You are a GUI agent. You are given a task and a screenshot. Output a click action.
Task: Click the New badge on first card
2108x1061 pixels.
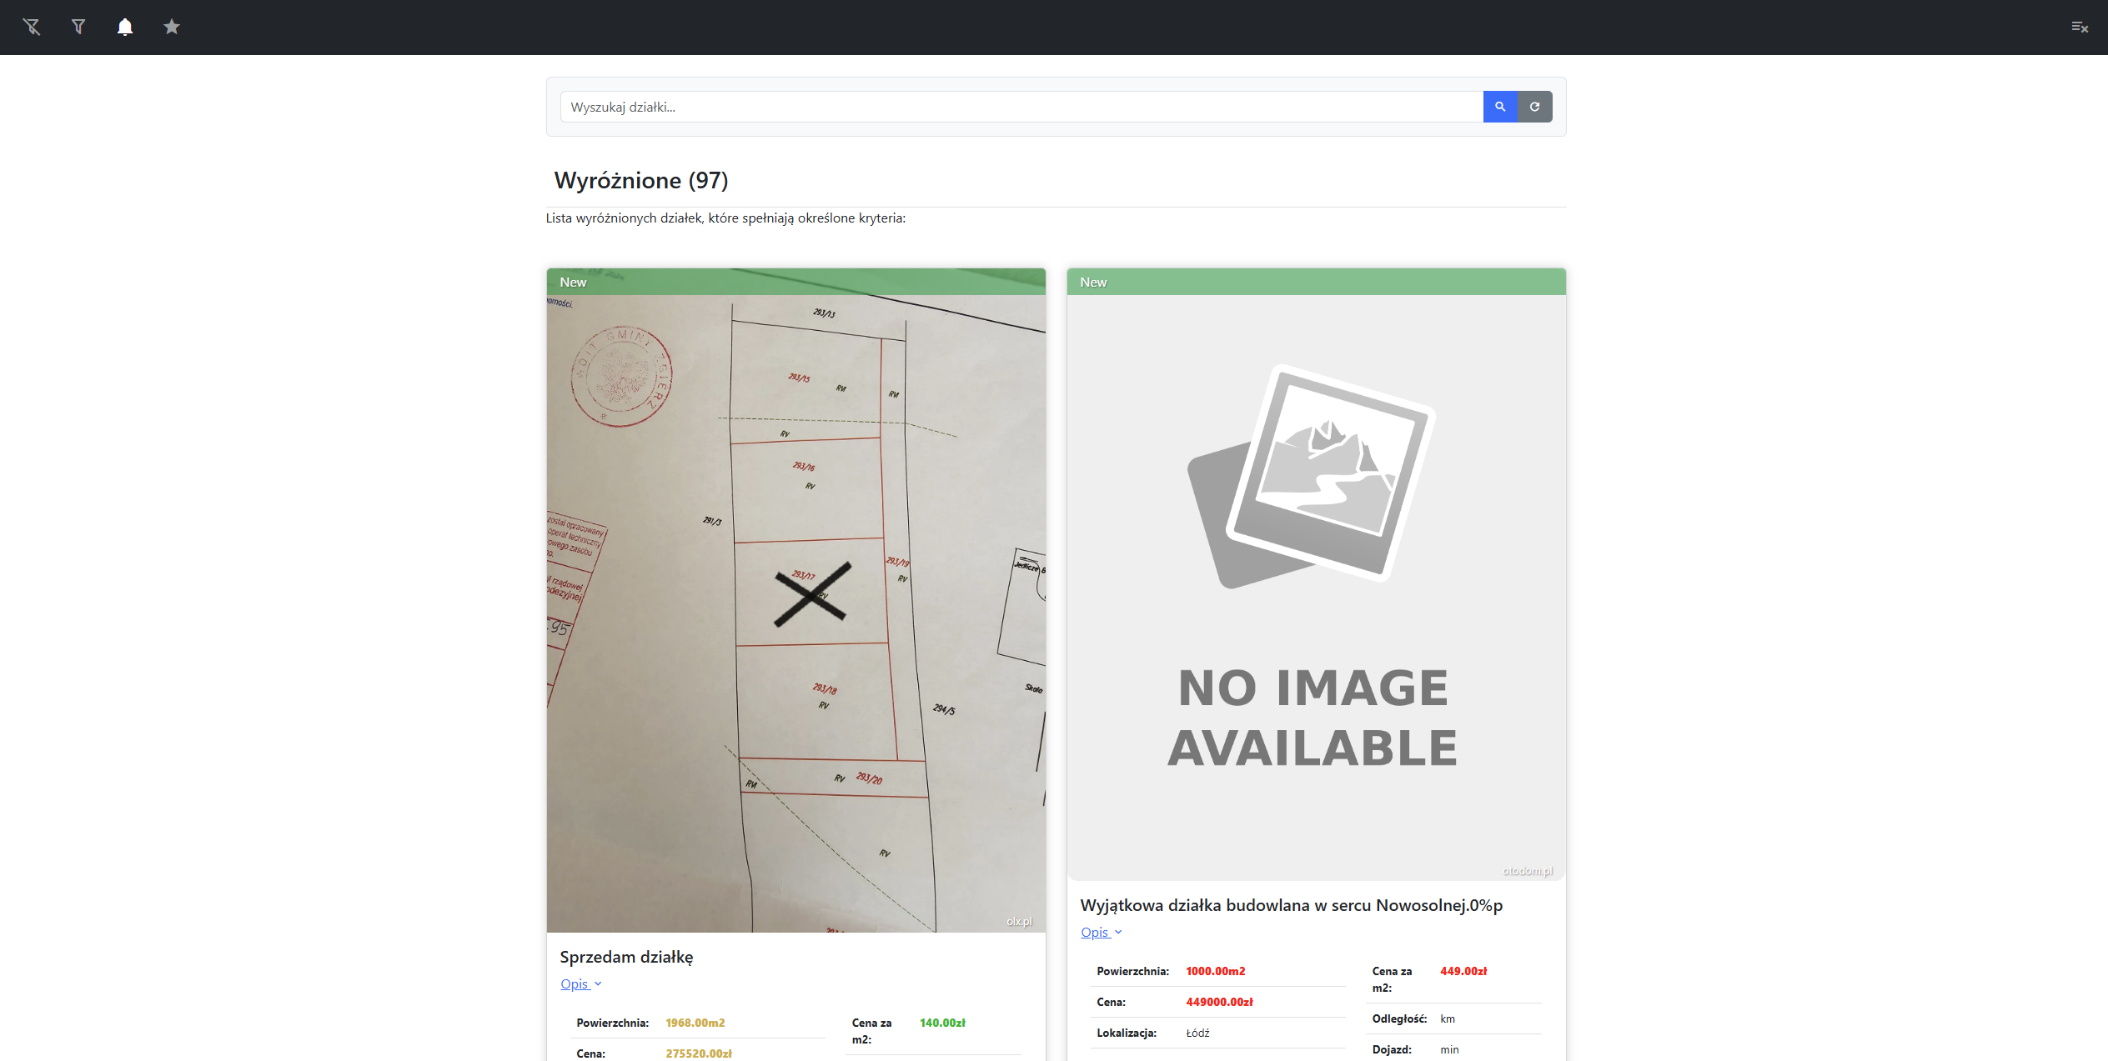pos(573,283)
